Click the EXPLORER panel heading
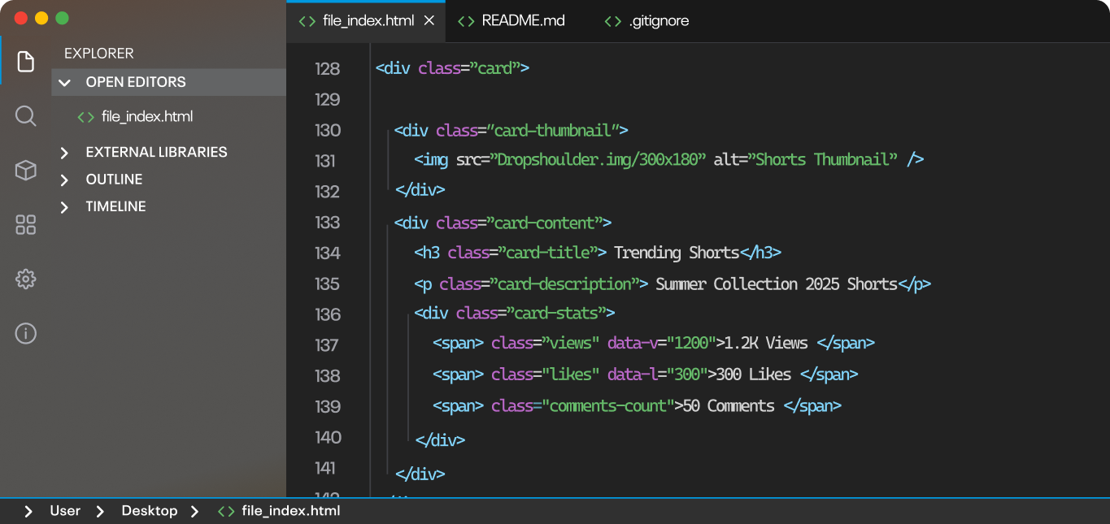 98,54
